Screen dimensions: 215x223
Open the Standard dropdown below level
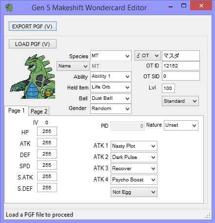tap(180, 101)
